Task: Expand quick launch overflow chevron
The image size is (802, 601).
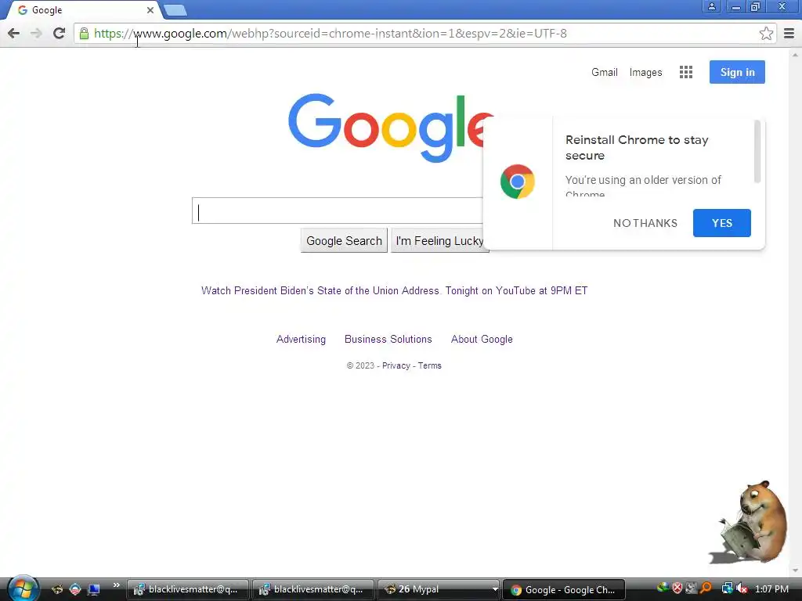Action: [116, 585]
